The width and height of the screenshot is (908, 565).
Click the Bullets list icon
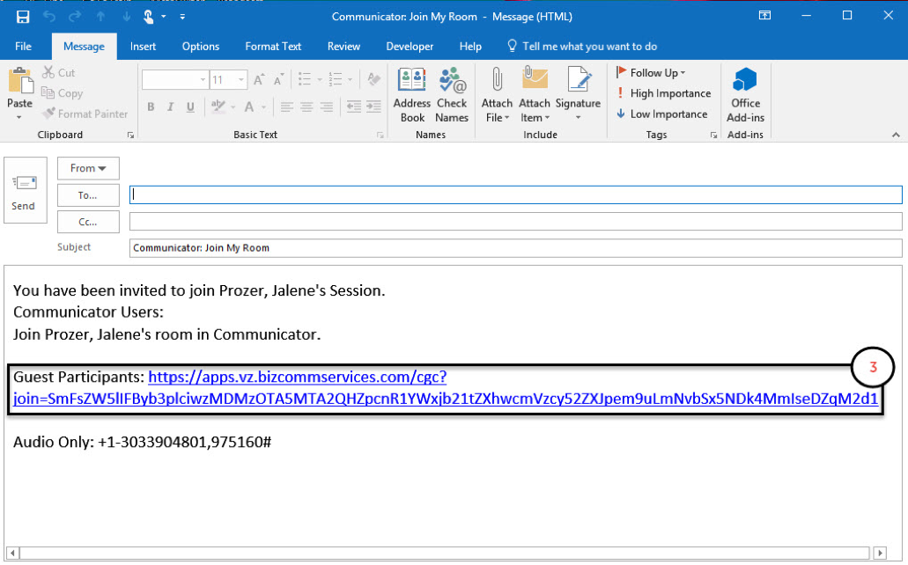306,79
